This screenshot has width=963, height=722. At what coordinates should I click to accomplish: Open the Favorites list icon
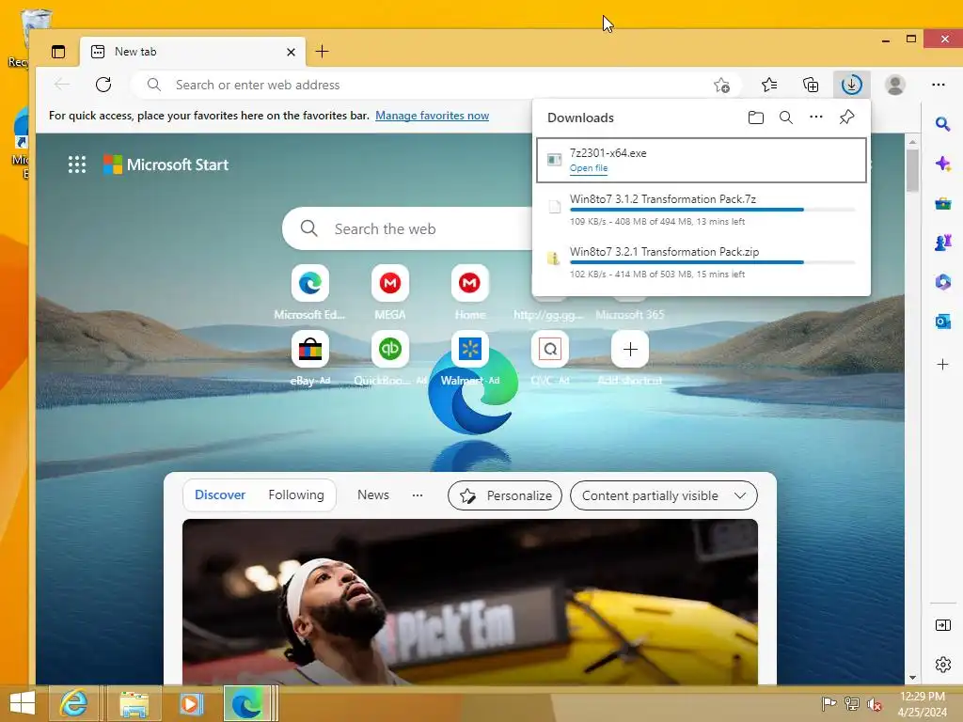(x=769, y=85)
